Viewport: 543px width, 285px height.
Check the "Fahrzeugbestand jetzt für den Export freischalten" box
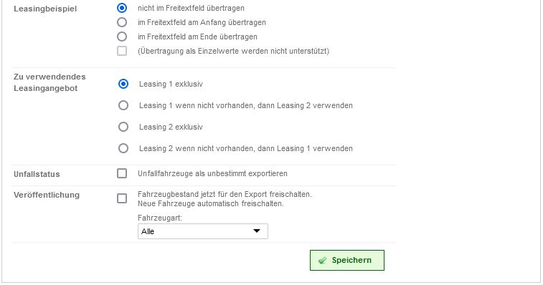122,198
